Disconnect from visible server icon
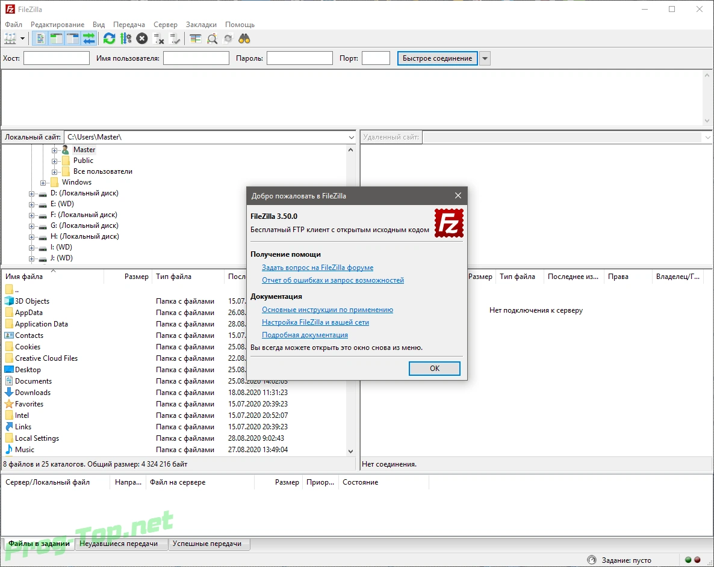Viewport: 714px width, 567px height. 158,38
